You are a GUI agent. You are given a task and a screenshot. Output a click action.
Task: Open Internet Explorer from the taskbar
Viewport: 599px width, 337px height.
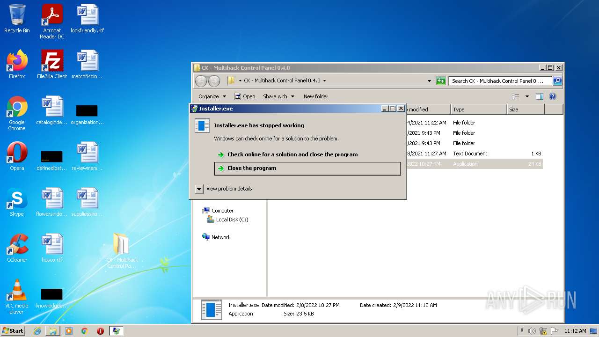(37, 331)
